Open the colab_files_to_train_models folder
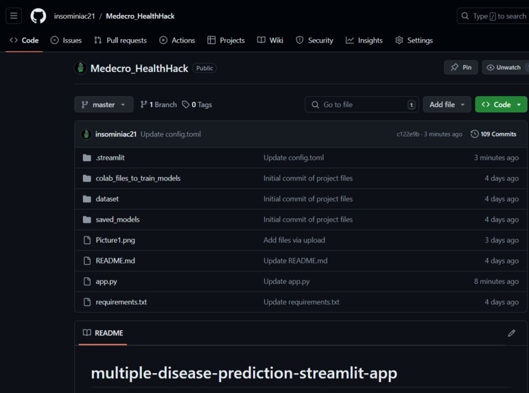This screenshot has height=393, width=529. tap(138, 178)
